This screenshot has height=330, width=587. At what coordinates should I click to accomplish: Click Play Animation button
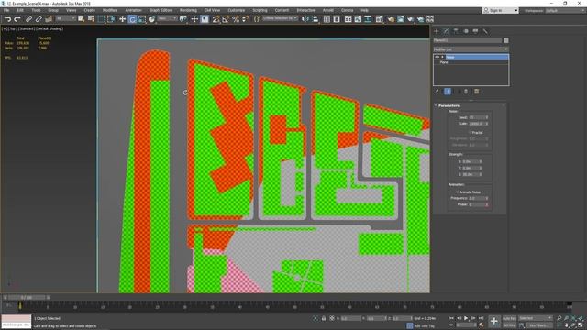click(x=466, y=318)
